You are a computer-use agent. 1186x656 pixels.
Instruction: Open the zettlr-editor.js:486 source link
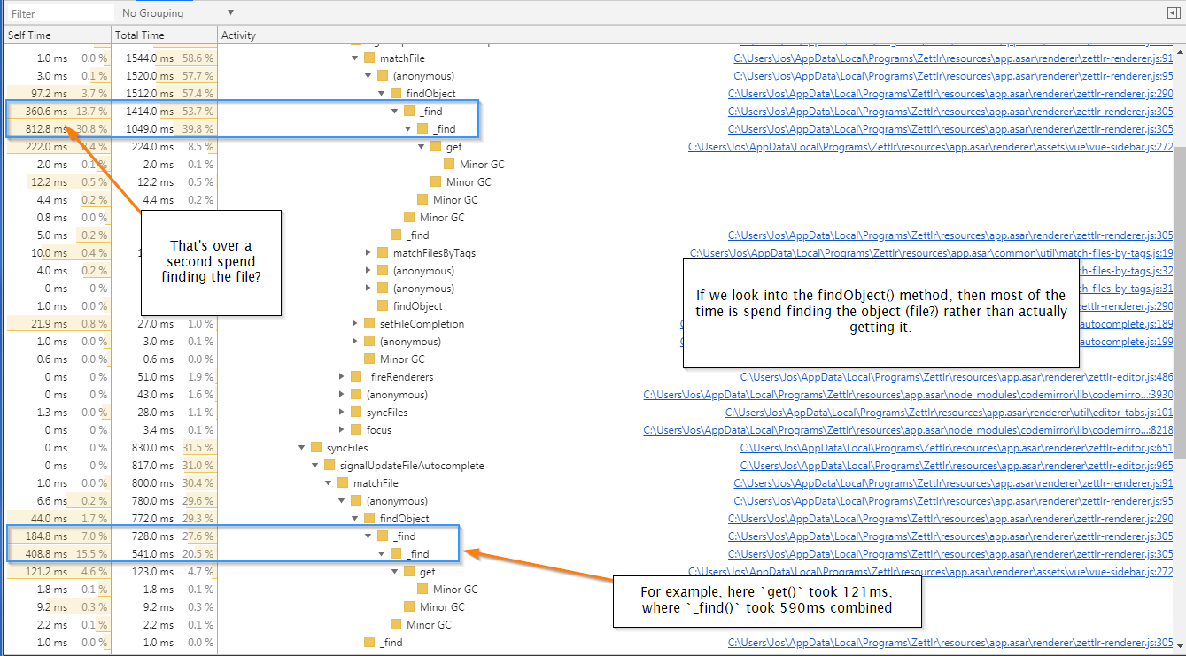[x=957, y=376]
